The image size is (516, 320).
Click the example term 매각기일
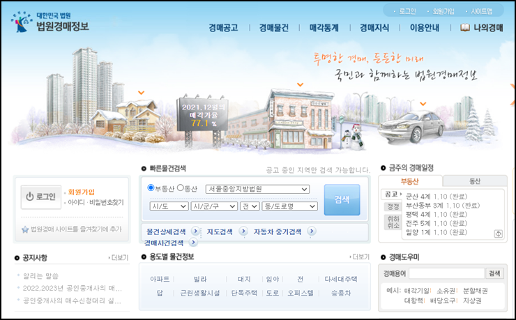417,291
